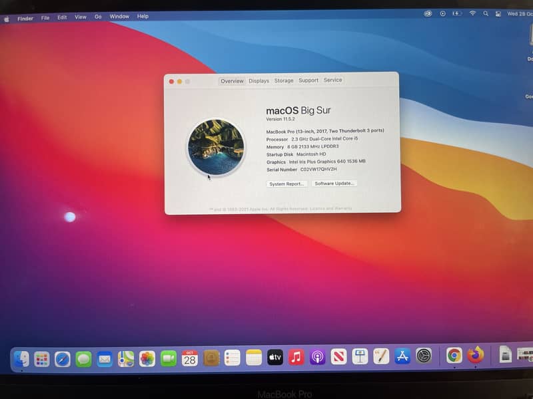Viewport: 533px width, 399px height.
Task: Switch to the Support tab
Action: pos(308,80)
